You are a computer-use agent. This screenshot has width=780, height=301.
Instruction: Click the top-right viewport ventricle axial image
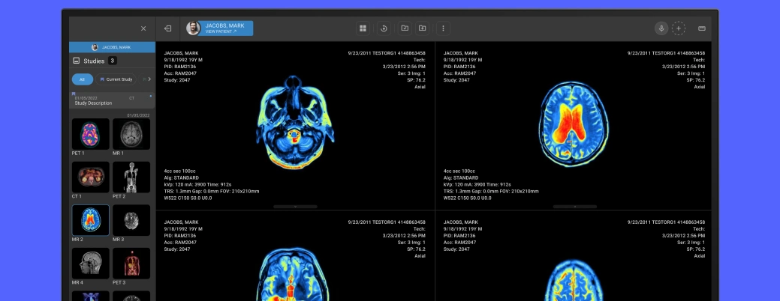574,124
